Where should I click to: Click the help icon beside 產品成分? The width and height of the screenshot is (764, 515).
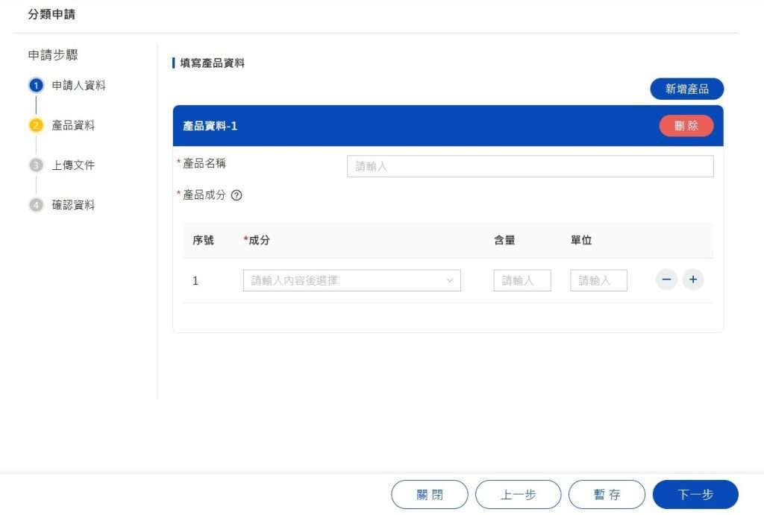click(237, 195)
